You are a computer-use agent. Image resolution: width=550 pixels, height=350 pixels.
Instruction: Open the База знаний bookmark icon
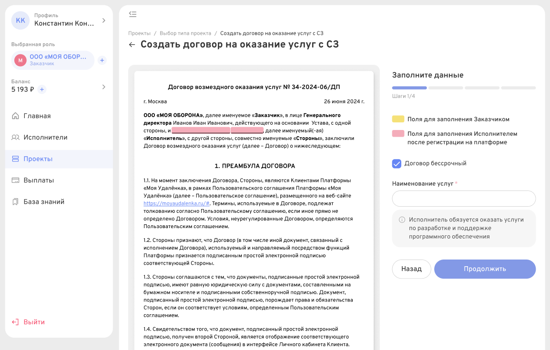(14, 201)
